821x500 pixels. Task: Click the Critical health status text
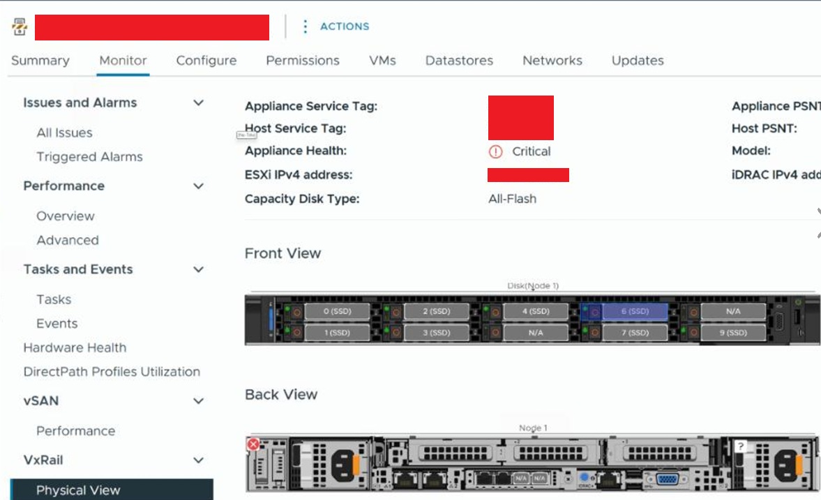click(x=532, y=152)
